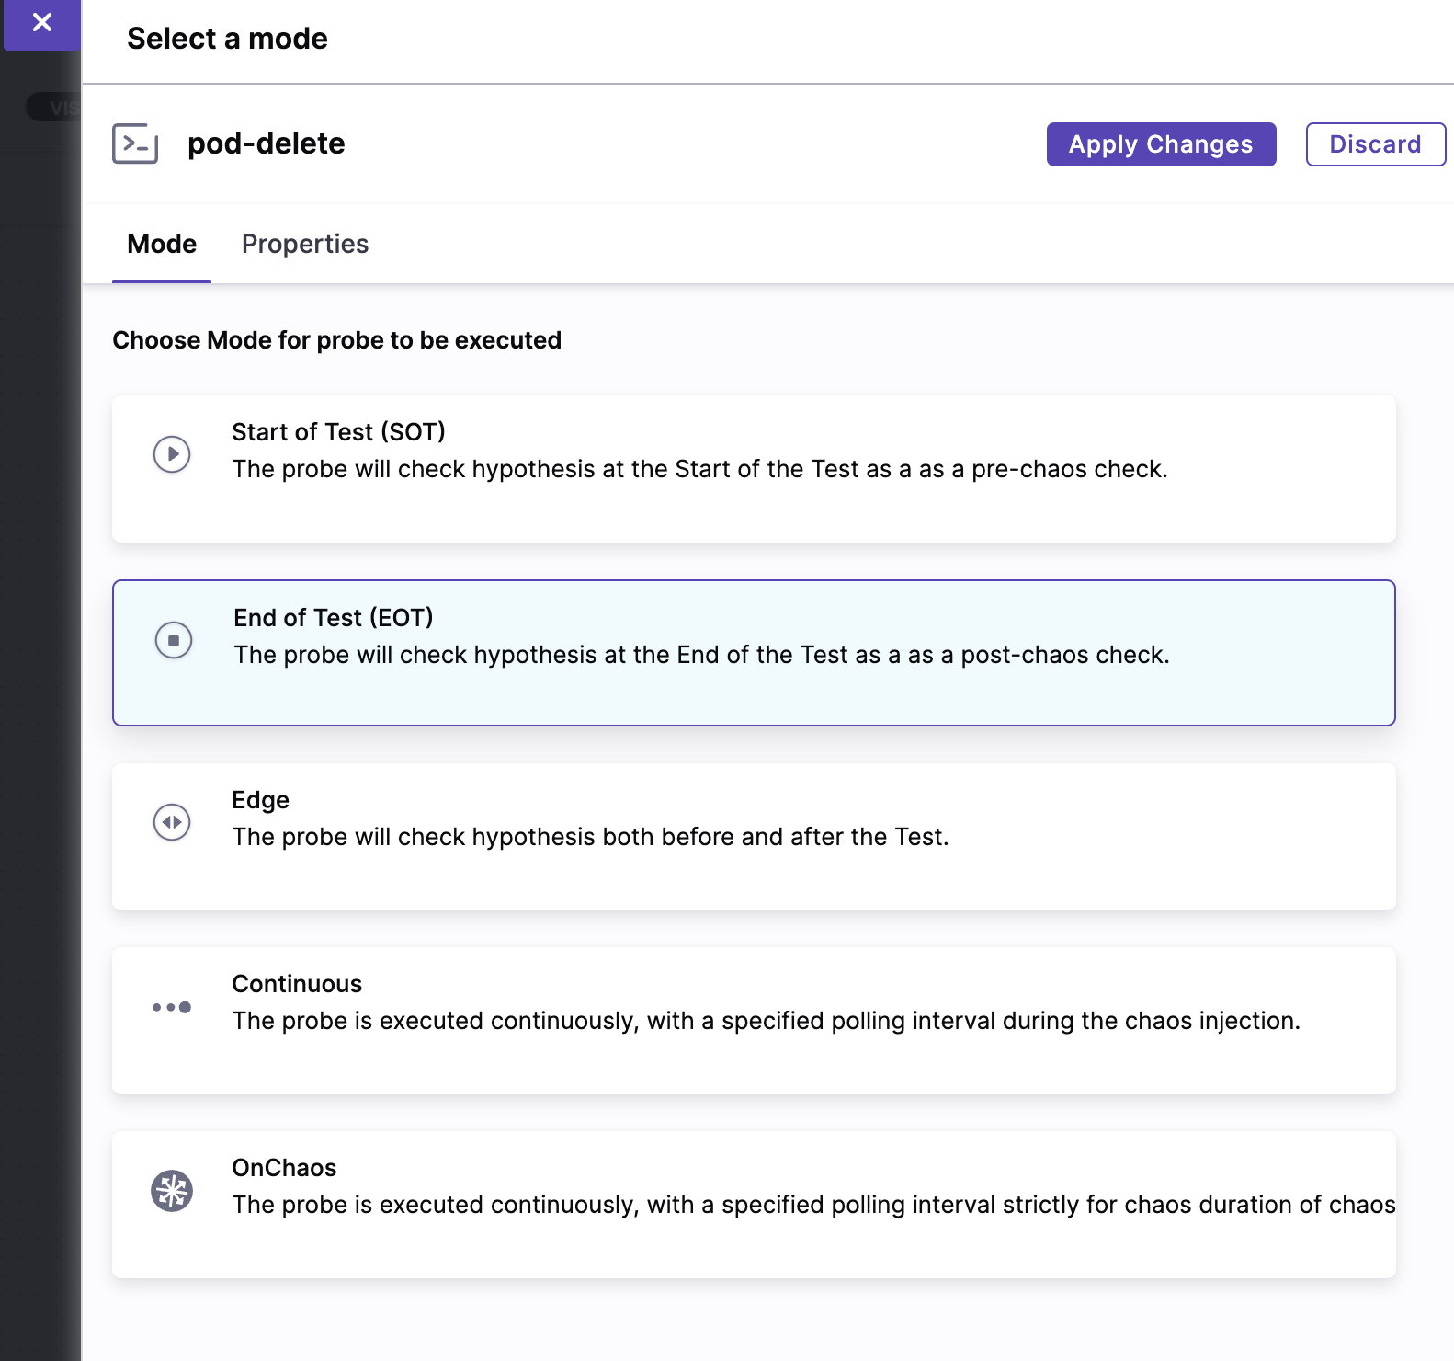
Task: Switch to the Properties tab
Action: (304, 244)
